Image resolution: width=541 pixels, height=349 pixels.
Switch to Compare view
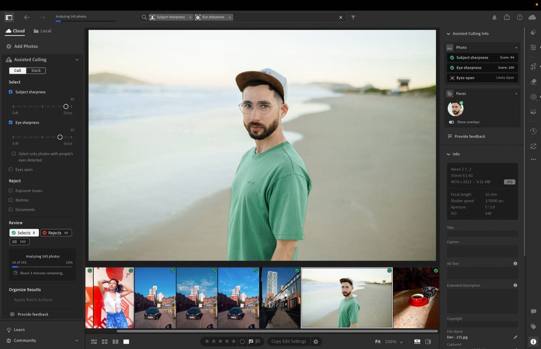[115, 342]
